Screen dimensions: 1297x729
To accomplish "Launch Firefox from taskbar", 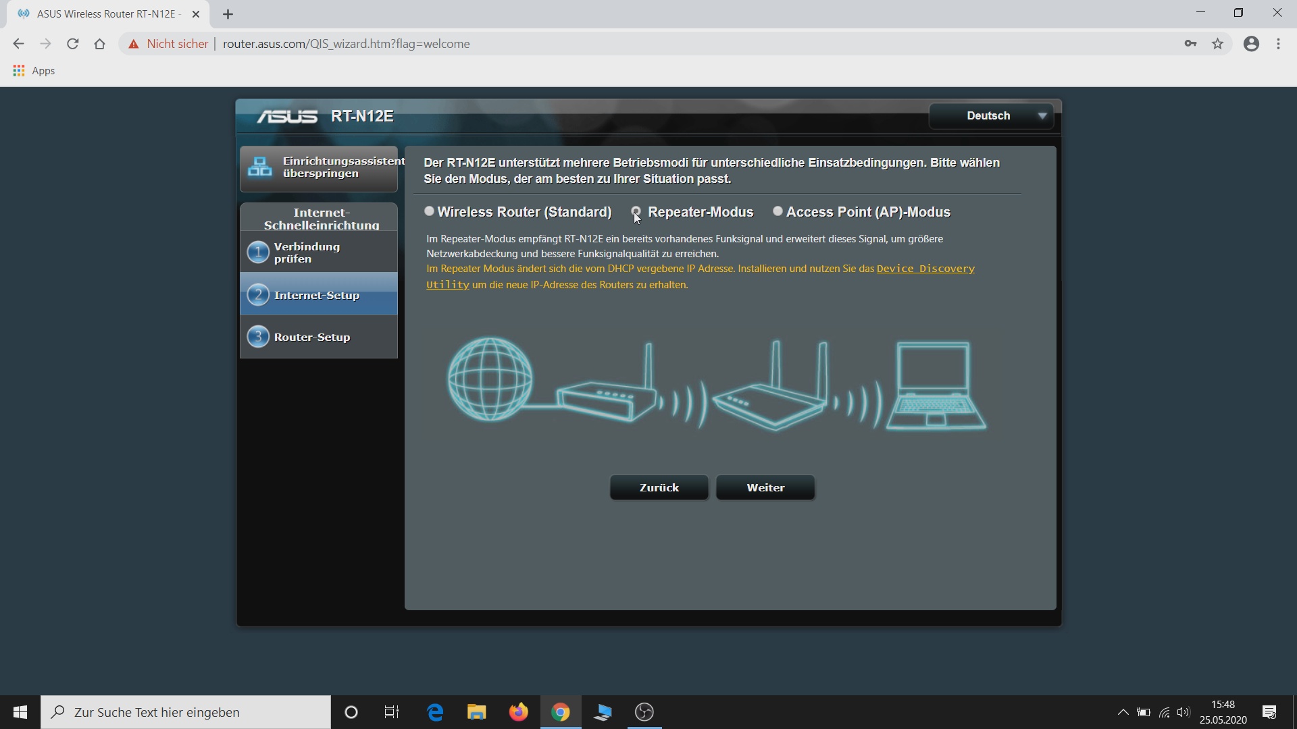I will pyautogui.click(x=519, y=712).
